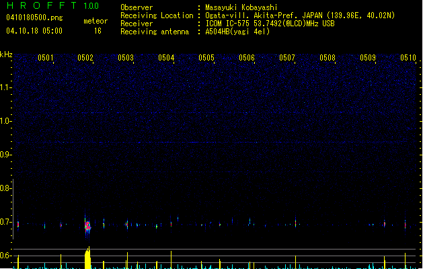The width and height of the screenshot is (423, 269).
Task: Click the 0510 time marker
Action: 408,58
